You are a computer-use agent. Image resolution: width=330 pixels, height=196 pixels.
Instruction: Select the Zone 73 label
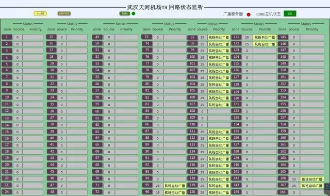pyautogui.click(x=146, y=37)
